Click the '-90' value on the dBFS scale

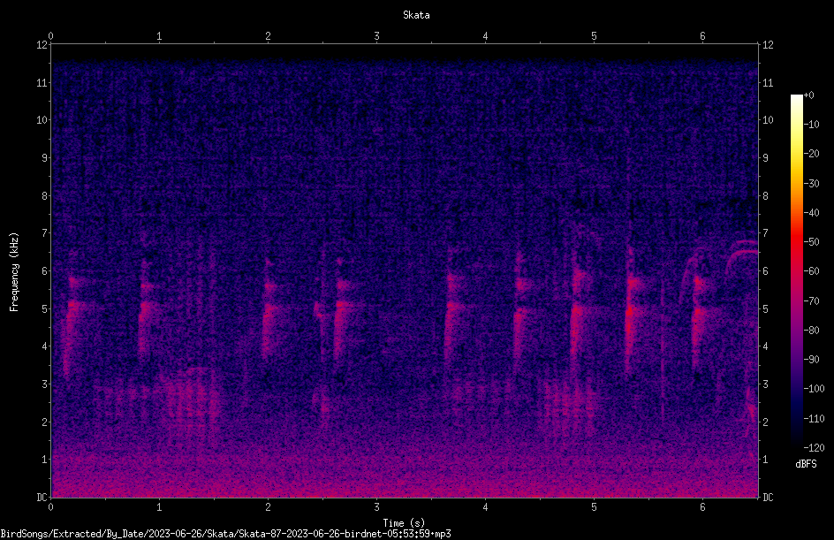pyautogui.click(x=812, y=359)
